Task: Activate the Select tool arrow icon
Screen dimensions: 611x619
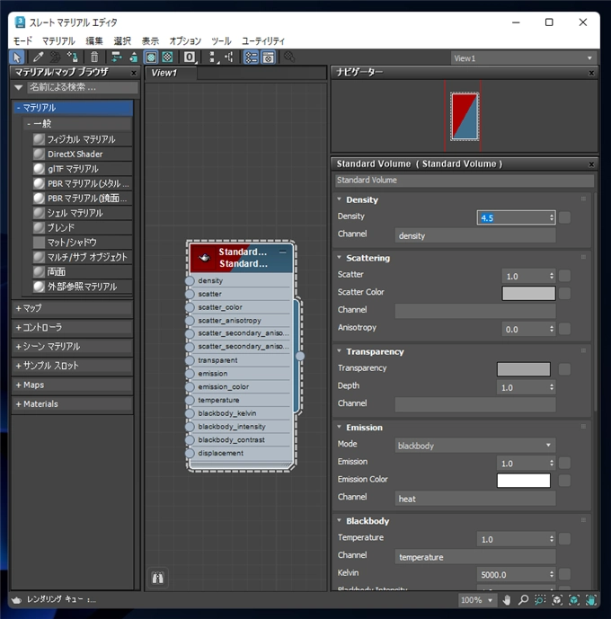Action: click(16, 57)
